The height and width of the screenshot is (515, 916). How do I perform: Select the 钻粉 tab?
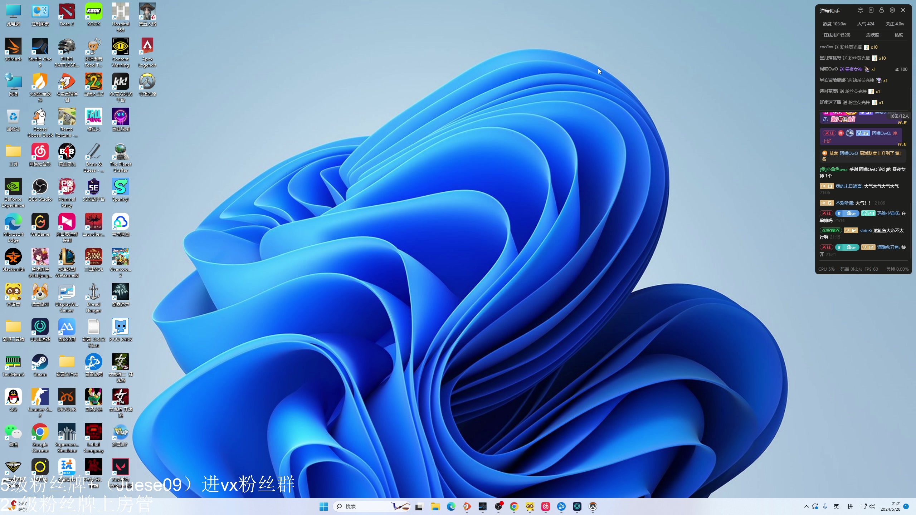899,35
